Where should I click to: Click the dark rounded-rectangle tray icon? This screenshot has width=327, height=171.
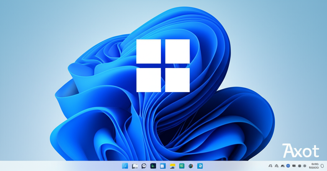(x=294, y=166)
